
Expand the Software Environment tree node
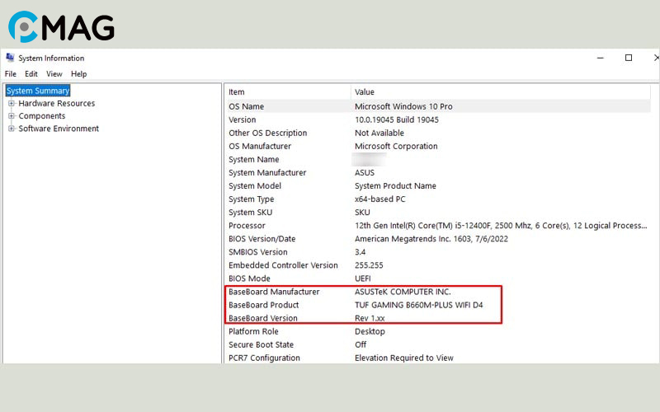[12, 129]
